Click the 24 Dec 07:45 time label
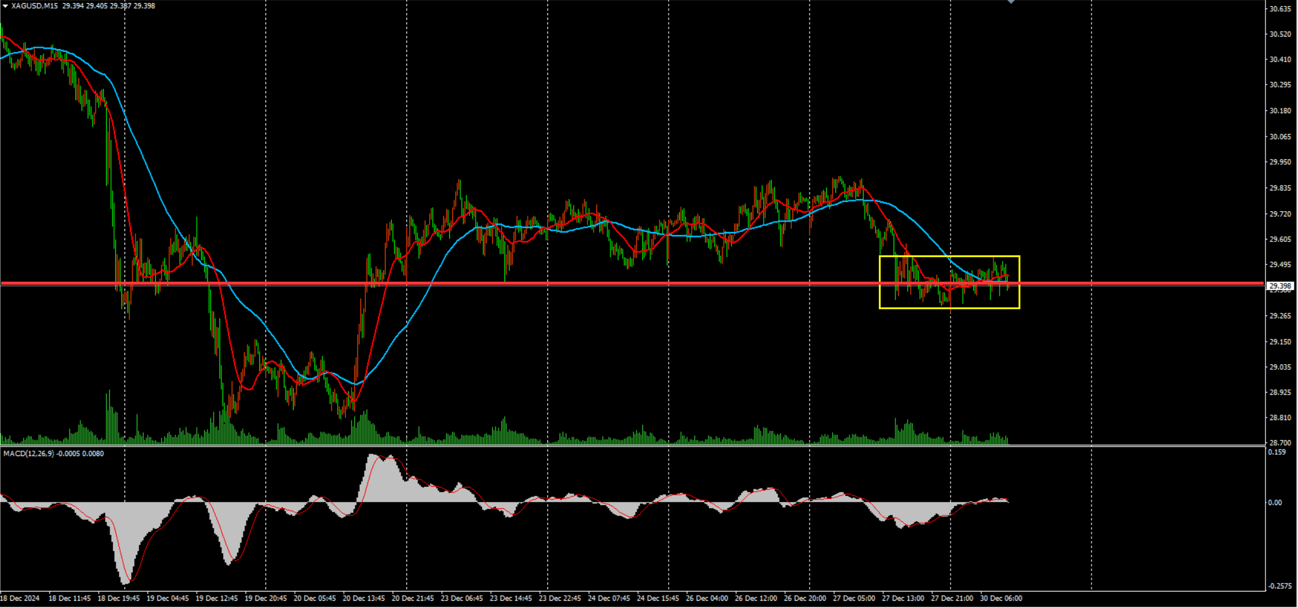 [609, 599]
